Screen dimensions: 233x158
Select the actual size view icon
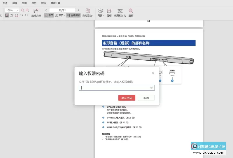[x=7, y=15]
